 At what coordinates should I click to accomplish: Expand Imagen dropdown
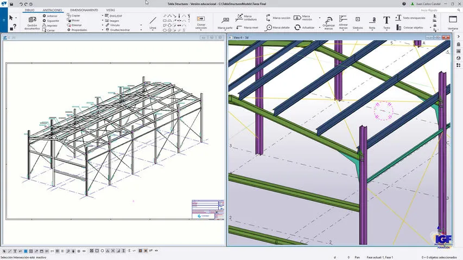pyautogui.click(x=103, y=21)
